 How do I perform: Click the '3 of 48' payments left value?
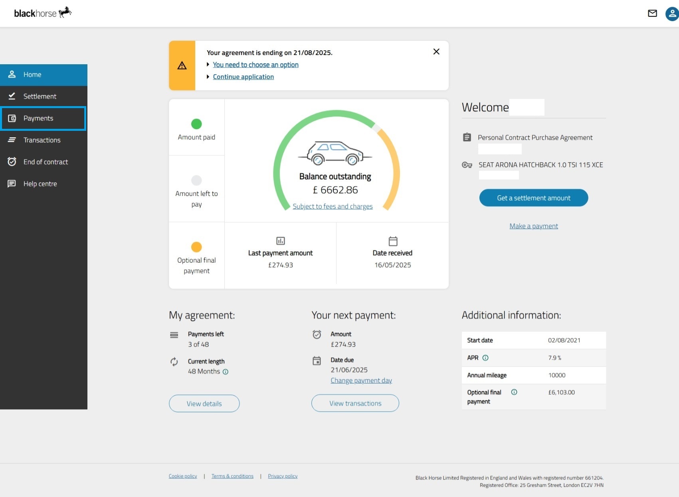click(x=198, y=344)
